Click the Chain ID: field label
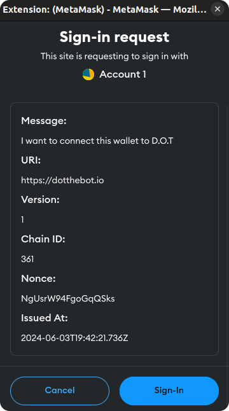229x411 pixels. tap(43, 239)
